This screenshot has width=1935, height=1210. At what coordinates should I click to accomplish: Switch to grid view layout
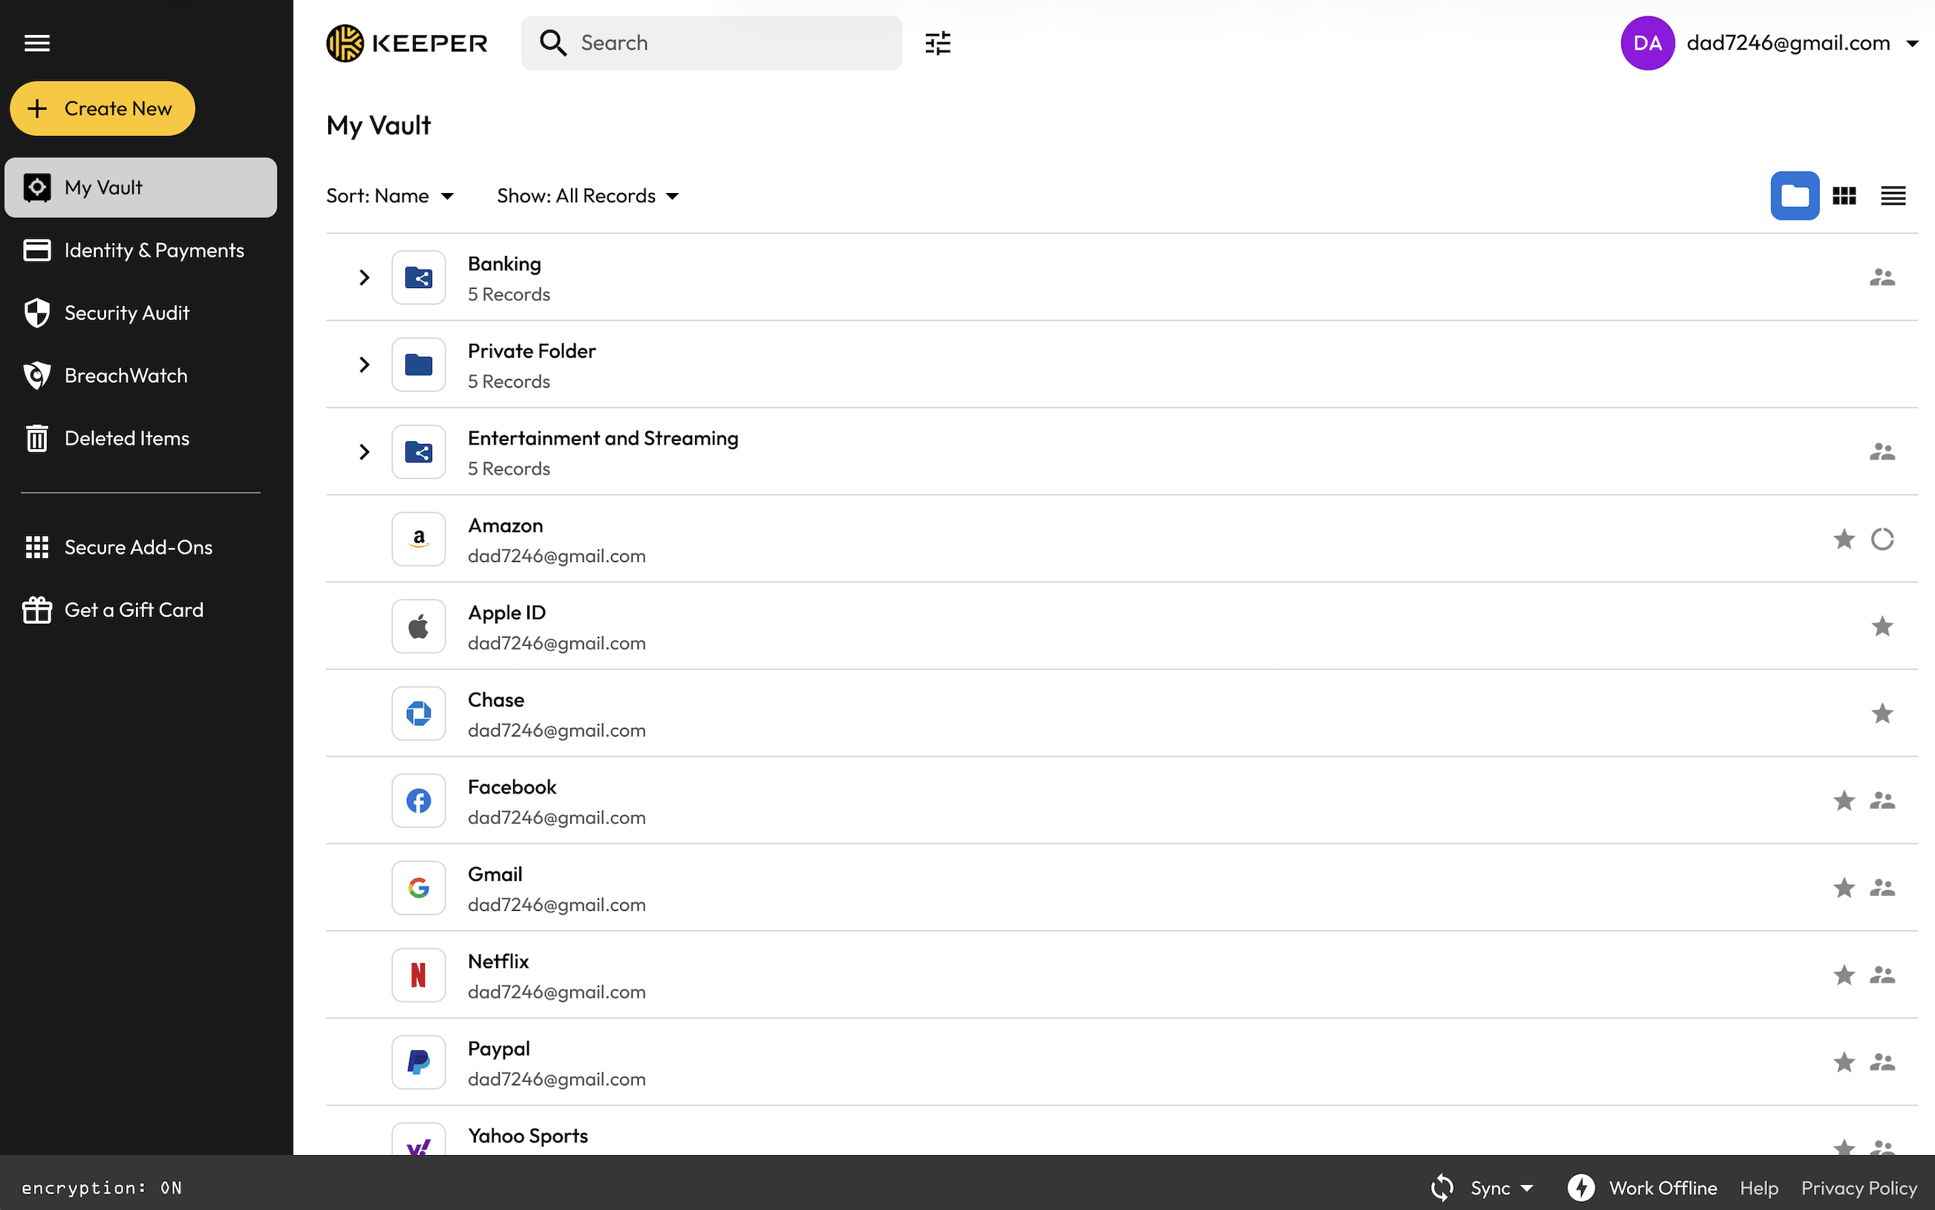1844,196
